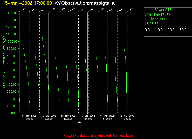The height and width of the screenshot is (139, 192).
Task: Select the 'time : height : tv' legend text
Action: (x=157, y=14)
